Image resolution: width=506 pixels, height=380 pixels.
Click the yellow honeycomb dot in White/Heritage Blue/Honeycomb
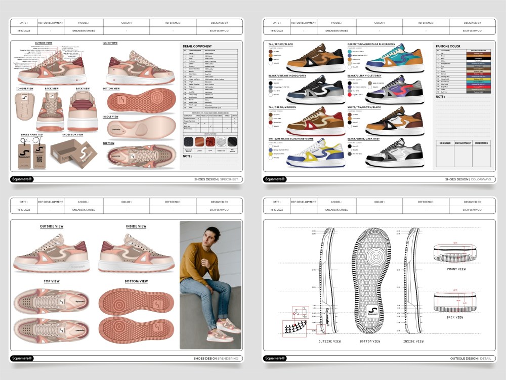[x=271, y=154]
